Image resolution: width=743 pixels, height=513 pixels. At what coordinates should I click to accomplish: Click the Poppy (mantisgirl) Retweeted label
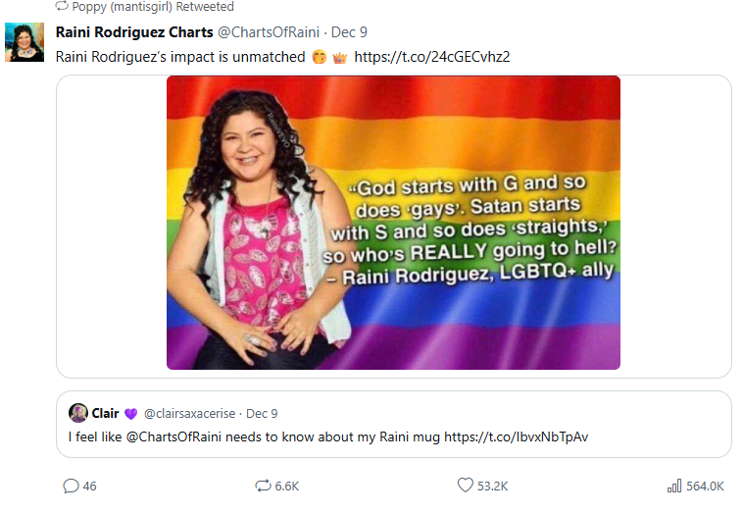(153, 7)
